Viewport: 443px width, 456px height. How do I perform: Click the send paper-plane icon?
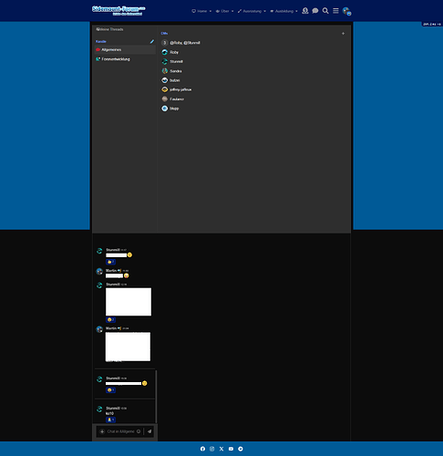(149, 431)
